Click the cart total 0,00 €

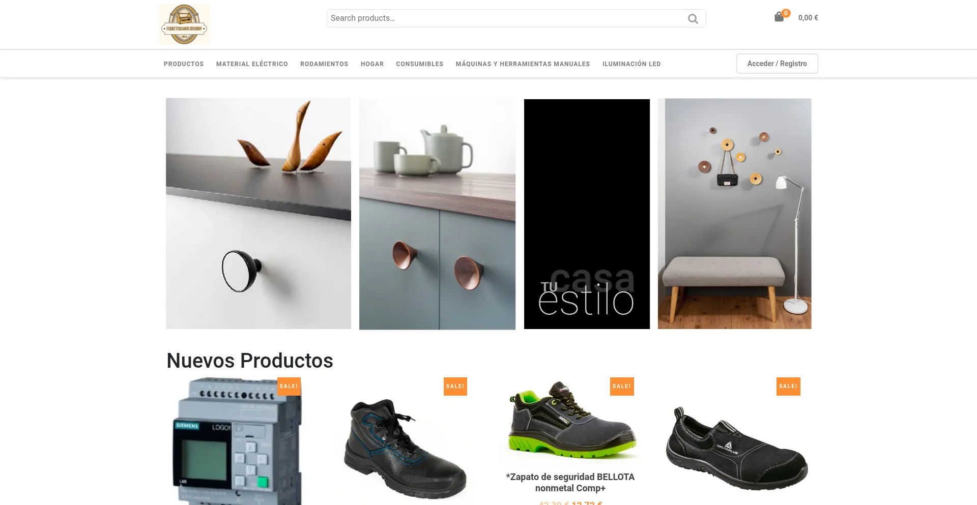pos(808,18)
